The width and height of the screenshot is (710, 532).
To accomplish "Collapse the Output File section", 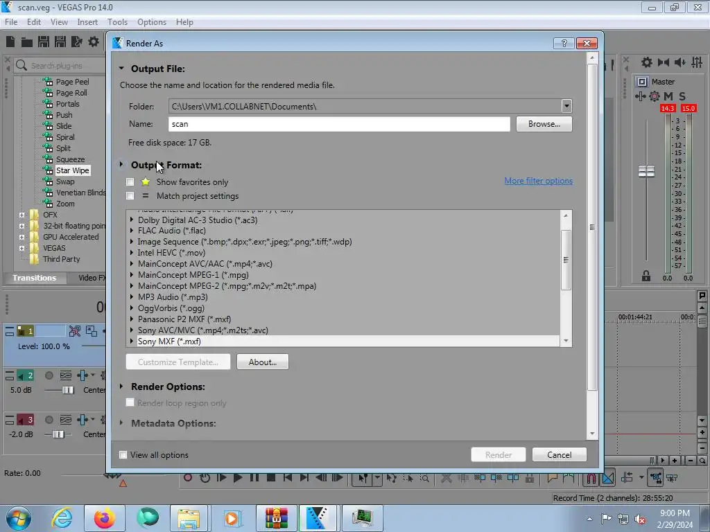I will (121, 69).
